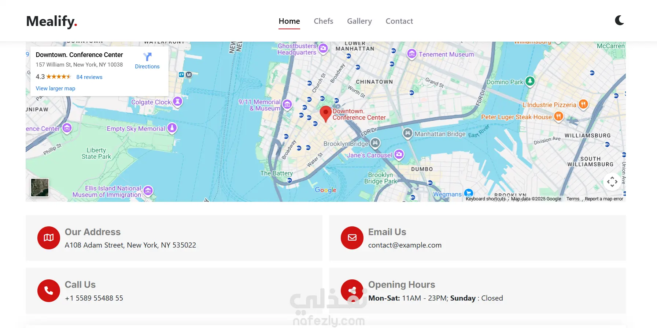
Task: Open the map Terms link
Action: [x=573, y=199]
